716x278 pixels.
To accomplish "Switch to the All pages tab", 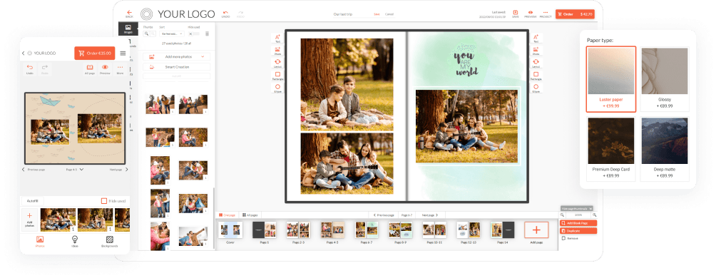I will (250, 215).
